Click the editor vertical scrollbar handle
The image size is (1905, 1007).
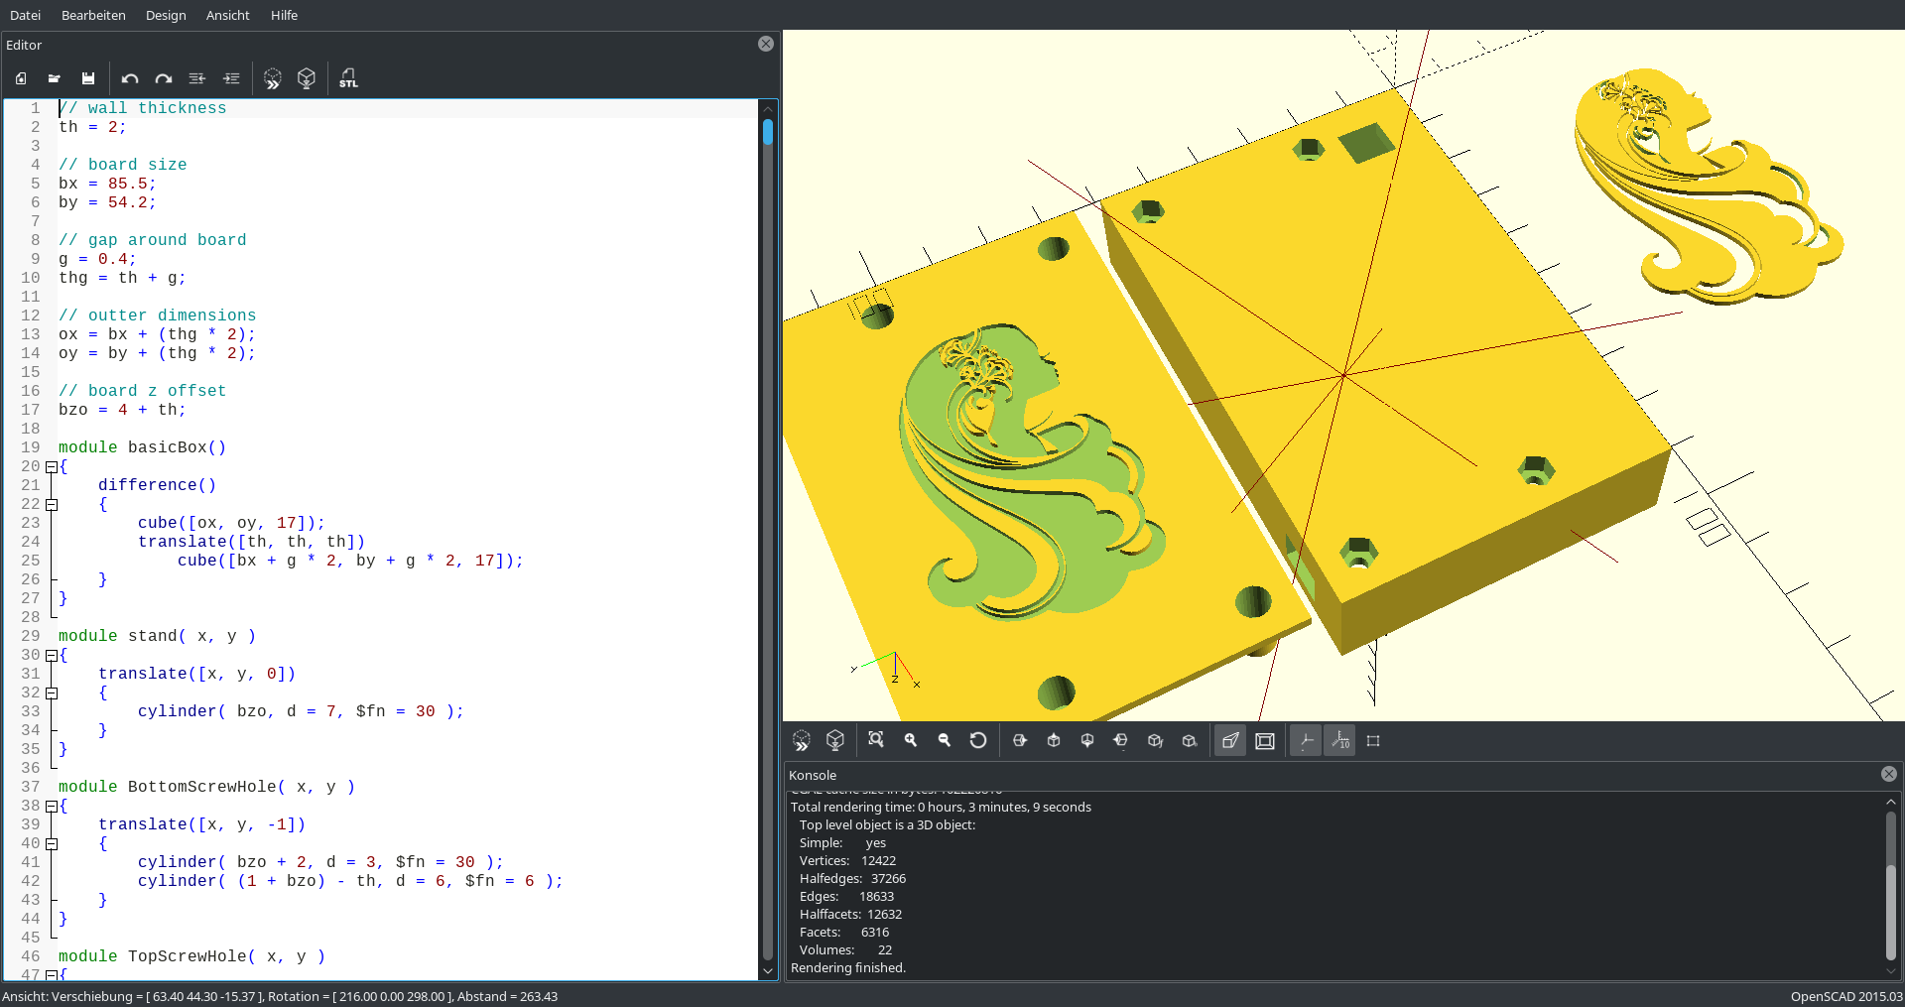pos(768,132)
